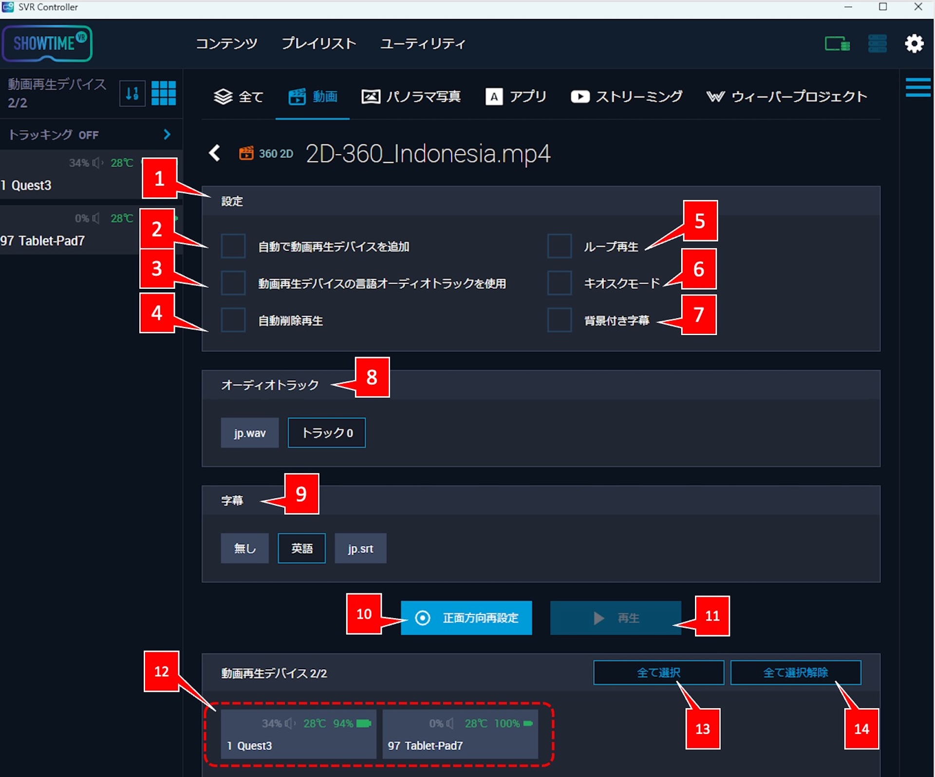Enable 背景付き字幕 checkbox
This screenshot has height=777, width=935.
[x=560, y=320]
